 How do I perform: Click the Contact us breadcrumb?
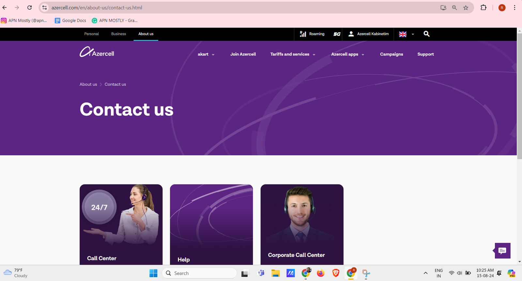pyautogui.click(x=115, y=84)
